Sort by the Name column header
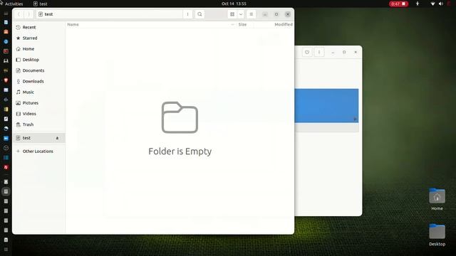 click(x=73, y=25)
